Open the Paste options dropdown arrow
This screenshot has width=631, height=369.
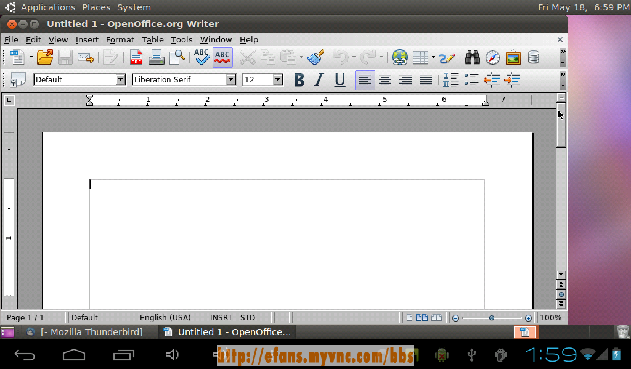(301, 57)
